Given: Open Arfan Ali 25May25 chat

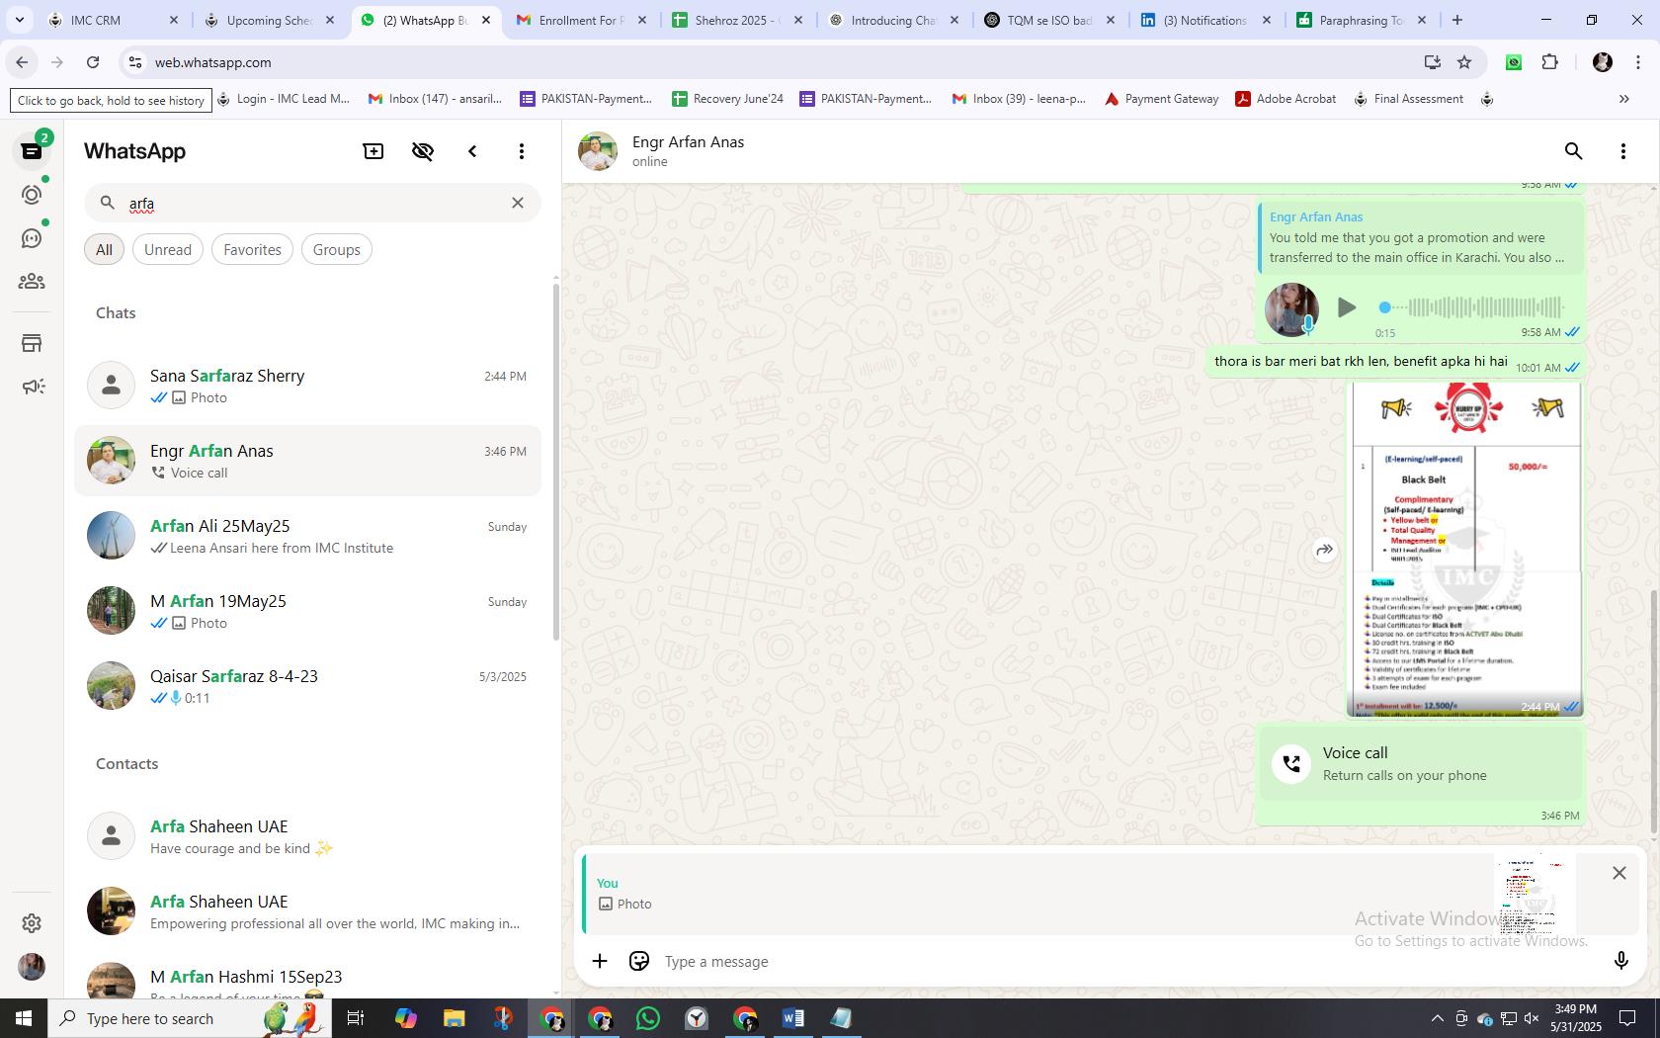Looking at the screenshot, I should tap(307, 536).
